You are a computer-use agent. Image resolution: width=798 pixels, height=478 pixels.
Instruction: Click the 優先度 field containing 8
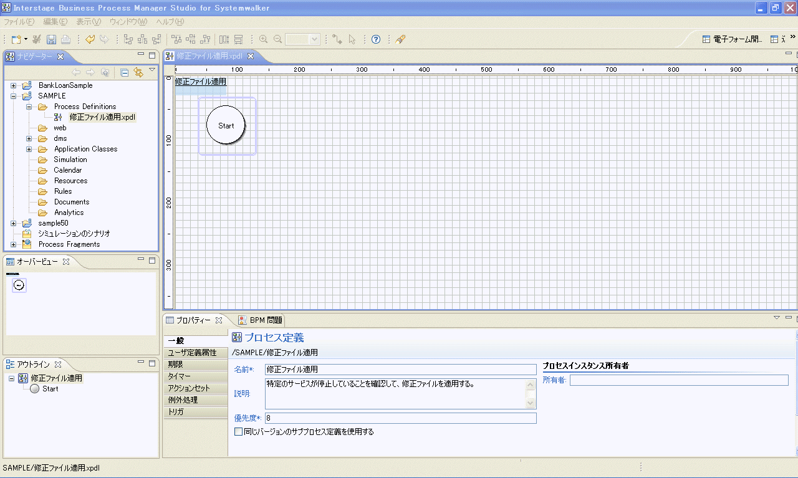[x=400, y=418]
